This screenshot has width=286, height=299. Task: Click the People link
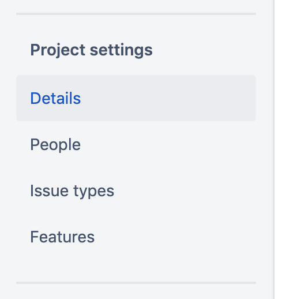click(55, 145)
